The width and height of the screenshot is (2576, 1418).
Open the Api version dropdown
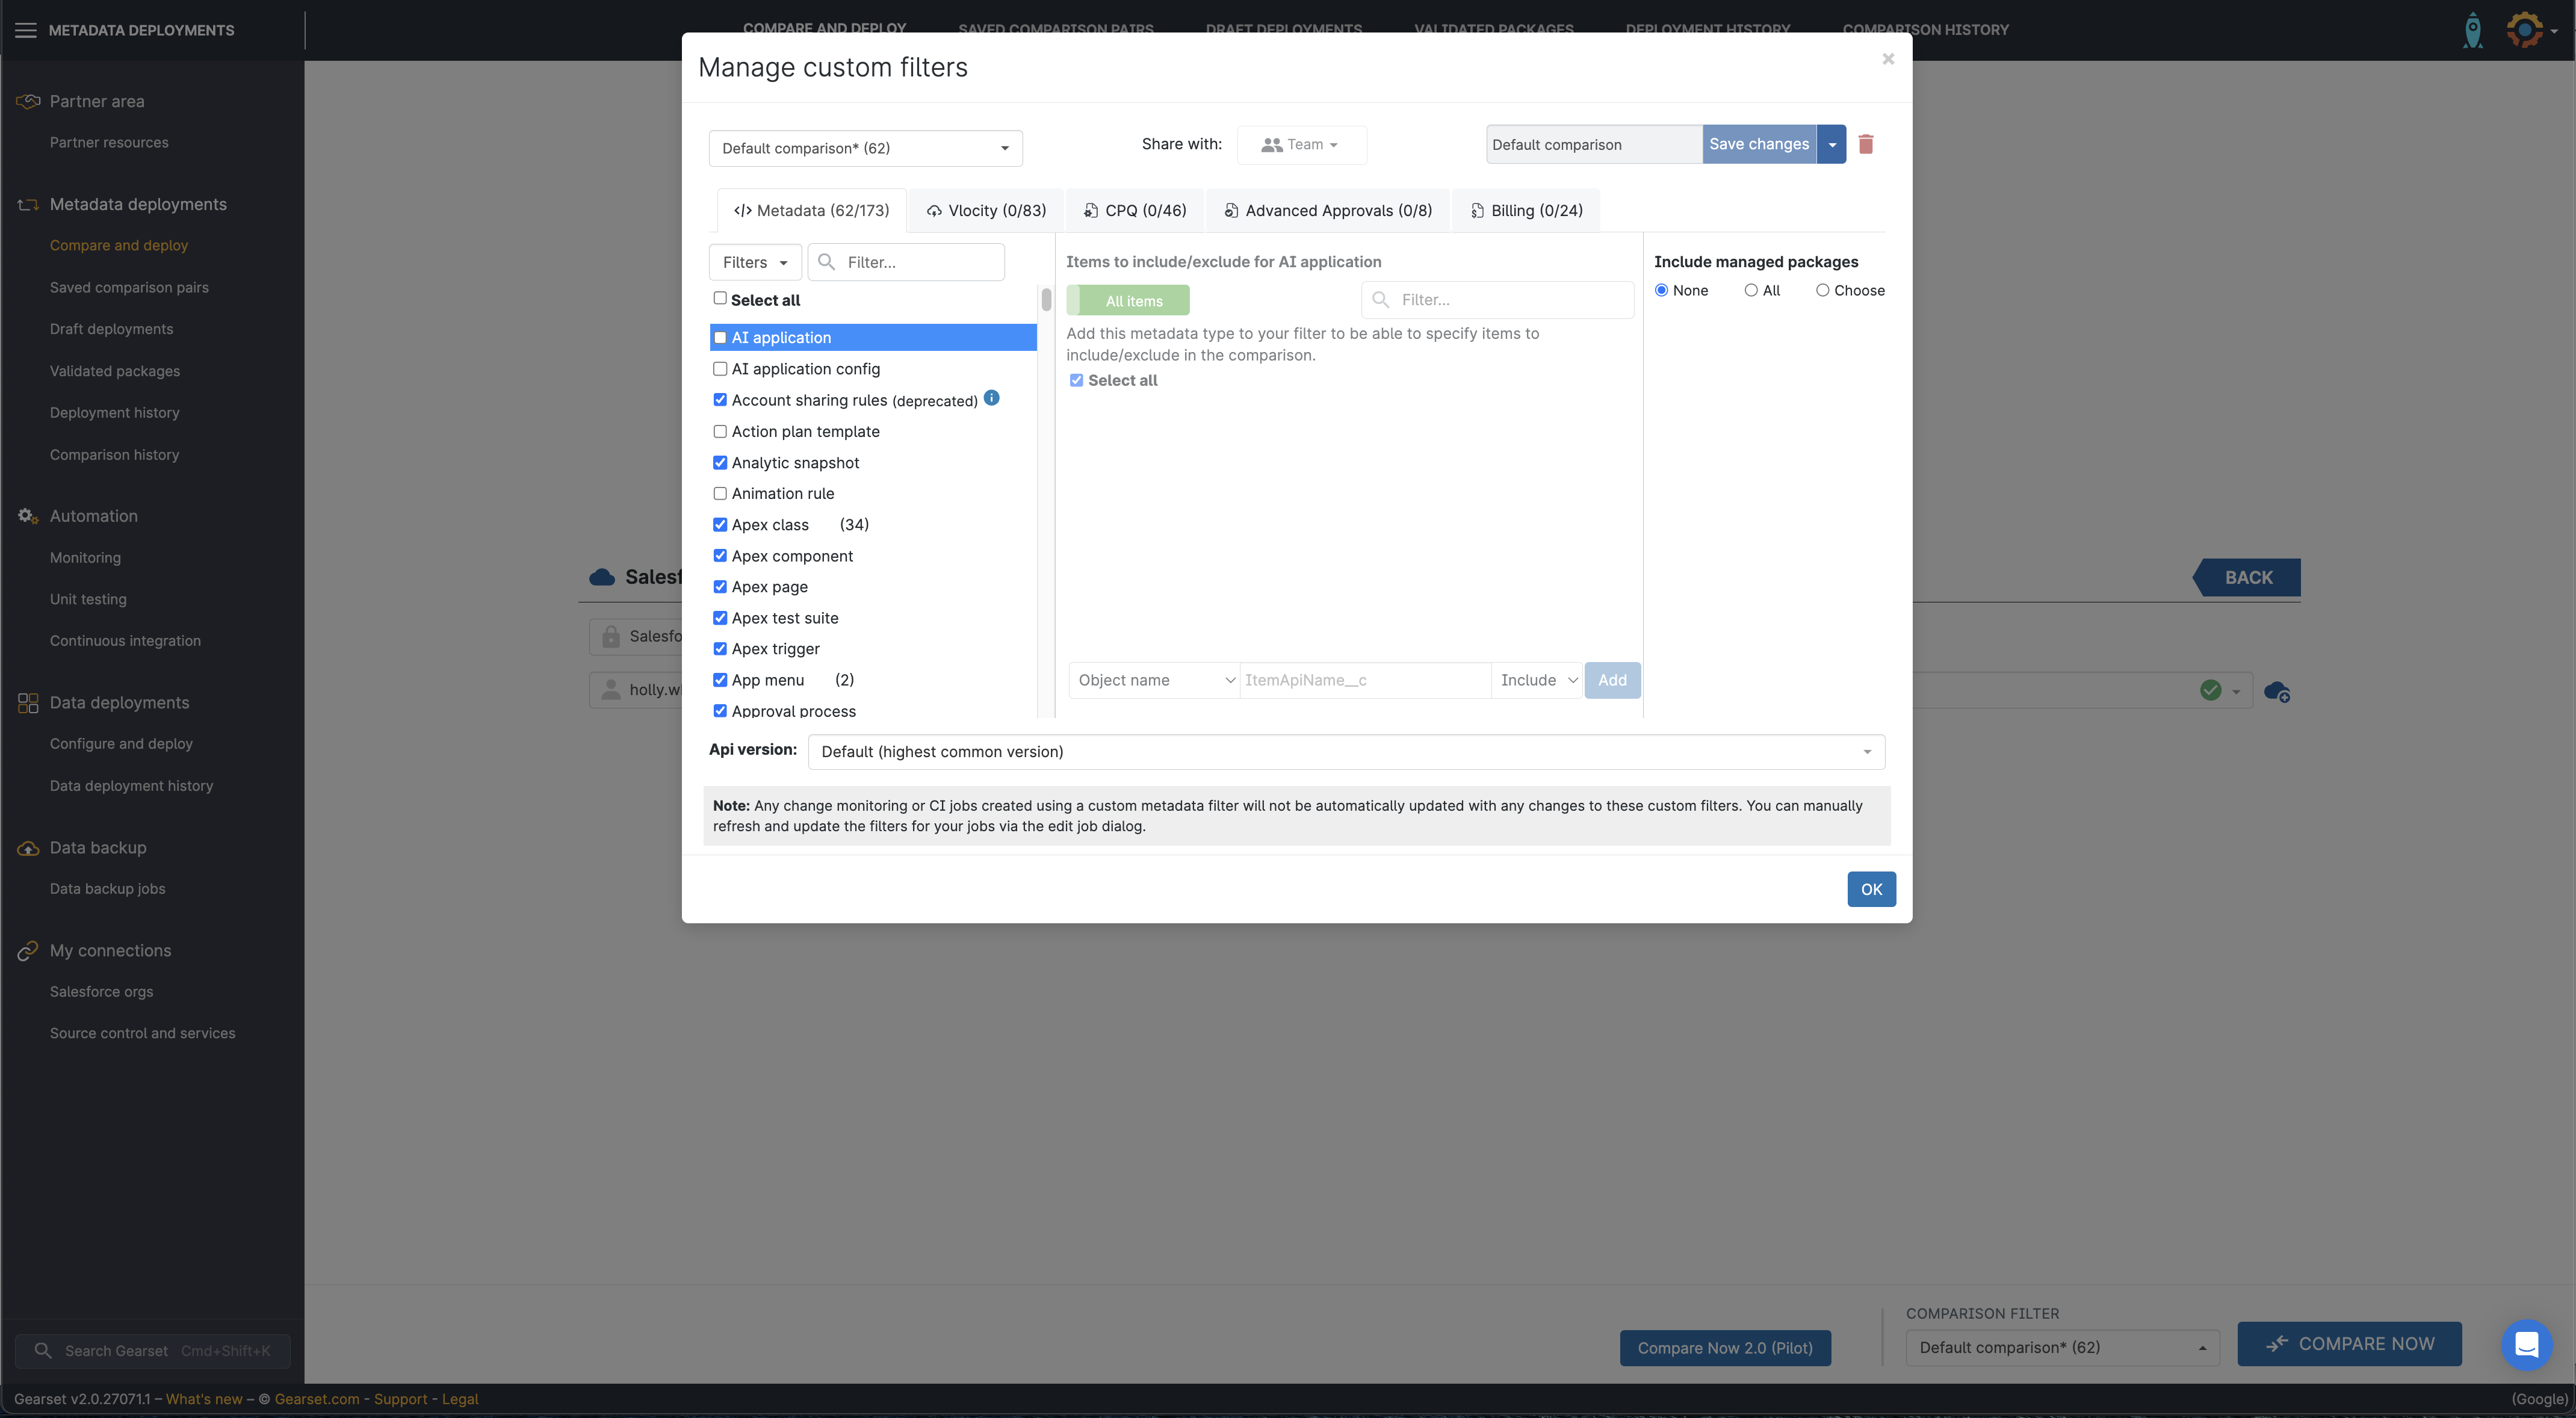tap(1345, 752)
